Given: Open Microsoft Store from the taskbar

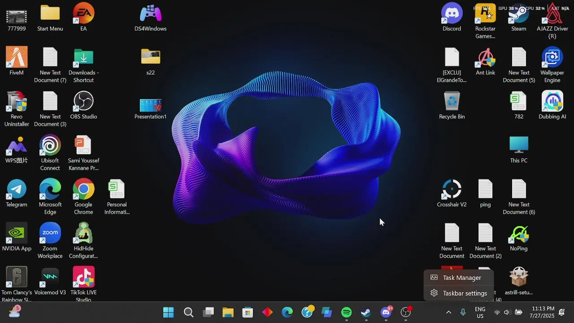Looking at the screenshot, I should tap(248, 313).
